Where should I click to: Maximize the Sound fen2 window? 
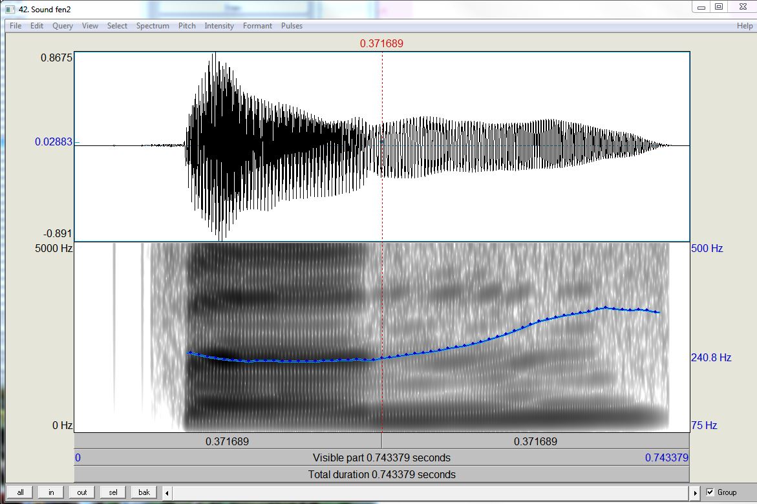[x=719, y=6]
